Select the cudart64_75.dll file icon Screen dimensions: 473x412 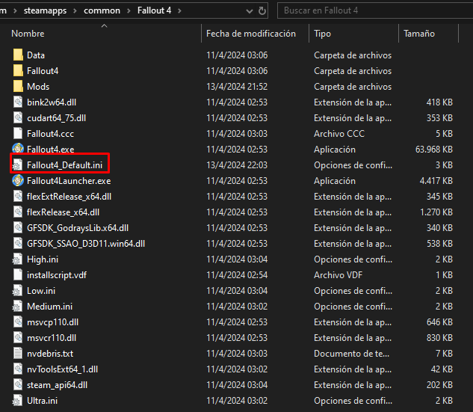point(18,117)
